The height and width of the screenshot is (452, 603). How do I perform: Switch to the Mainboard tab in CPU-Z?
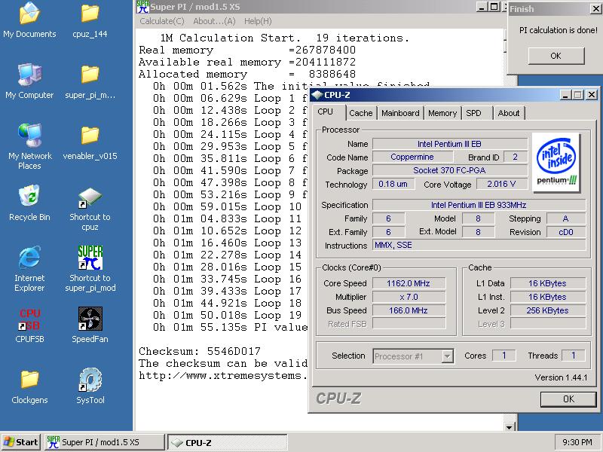point(400,113)
